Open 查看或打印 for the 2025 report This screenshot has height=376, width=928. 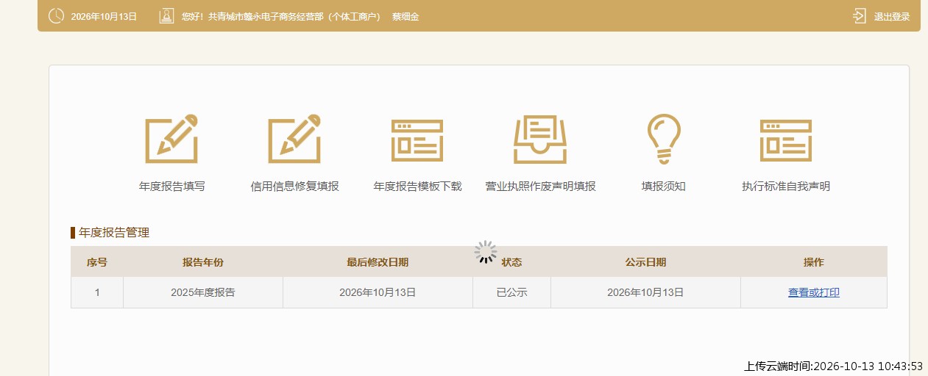pos(814,292)
